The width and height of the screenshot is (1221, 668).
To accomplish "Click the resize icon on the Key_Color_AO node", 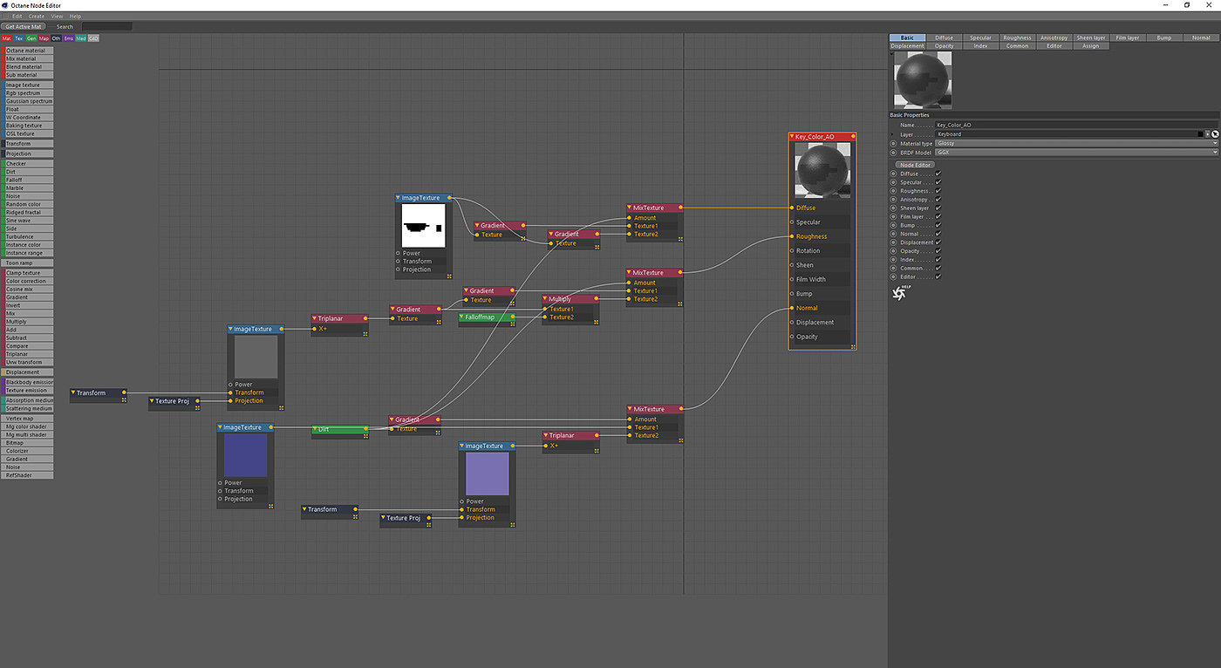I will [x=852, y=345].
